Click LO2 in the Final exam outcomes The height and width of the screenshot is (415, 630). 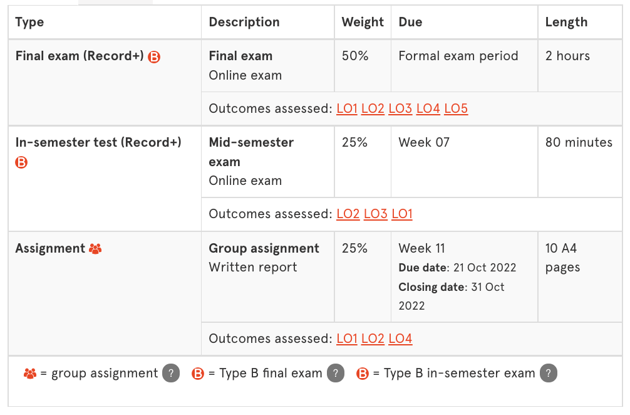(373, 108)
